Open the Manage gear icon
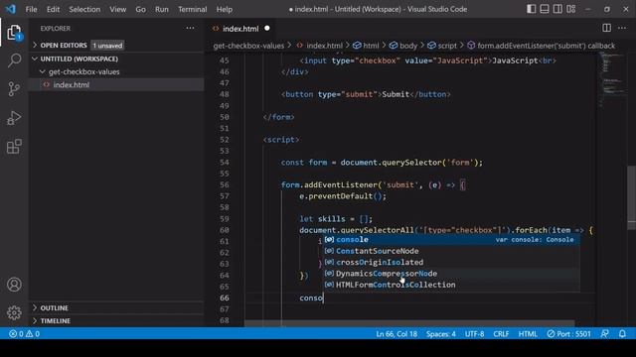 pos(14,312)
